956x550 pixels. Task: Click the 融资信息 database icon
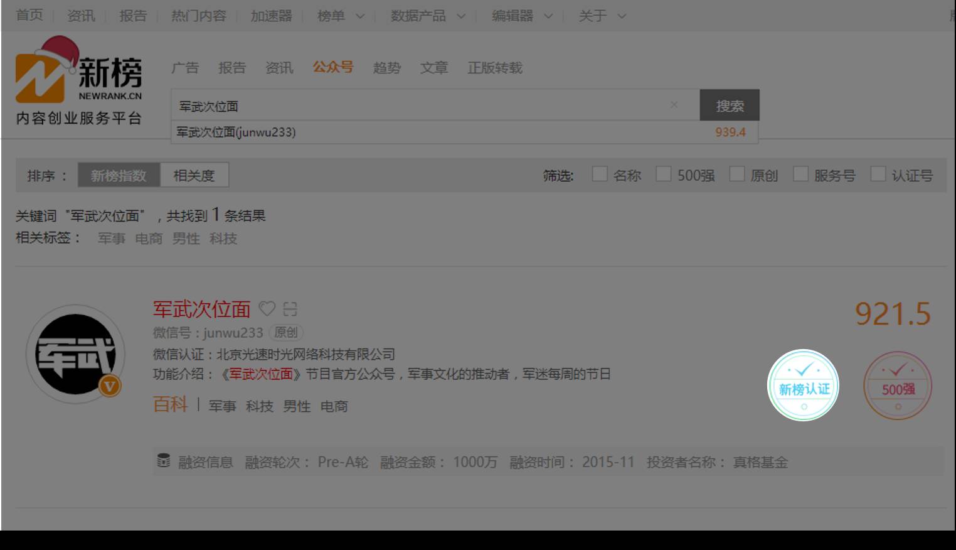pos(163,461)
